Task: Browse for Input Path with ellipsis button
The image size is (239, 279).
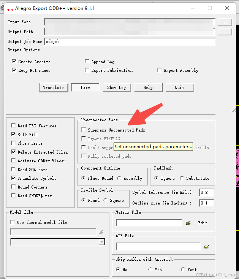Action: coord(225,22)
